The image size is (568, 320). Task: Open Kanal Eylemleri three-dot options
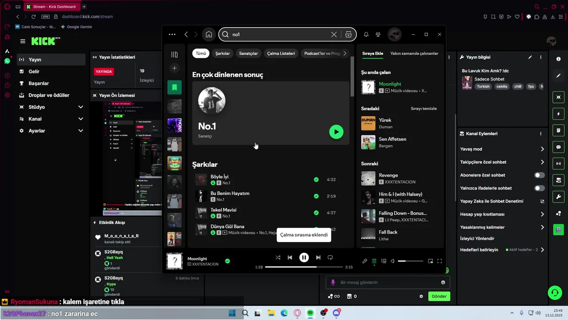pos(540,134)
